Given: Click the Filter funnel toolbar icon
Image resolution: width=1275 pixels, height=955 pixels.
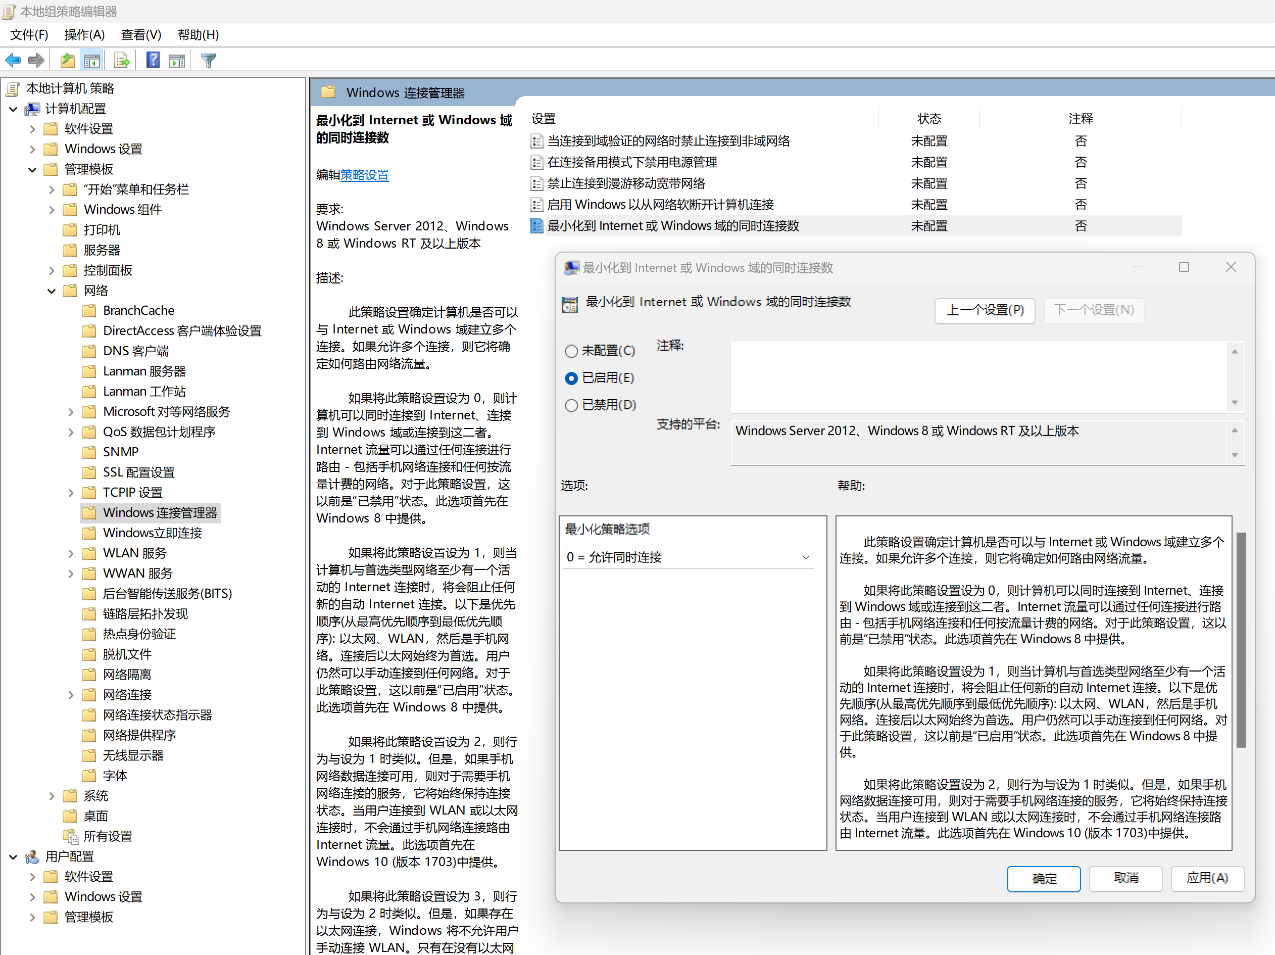Looking at the screenshot, I should [208, 60].
